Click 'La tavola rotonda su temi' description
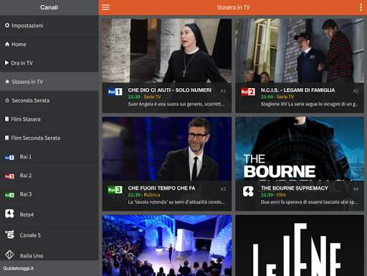This screenshot has height=276, width=367. pyautogui.click(x=176, y=202)
